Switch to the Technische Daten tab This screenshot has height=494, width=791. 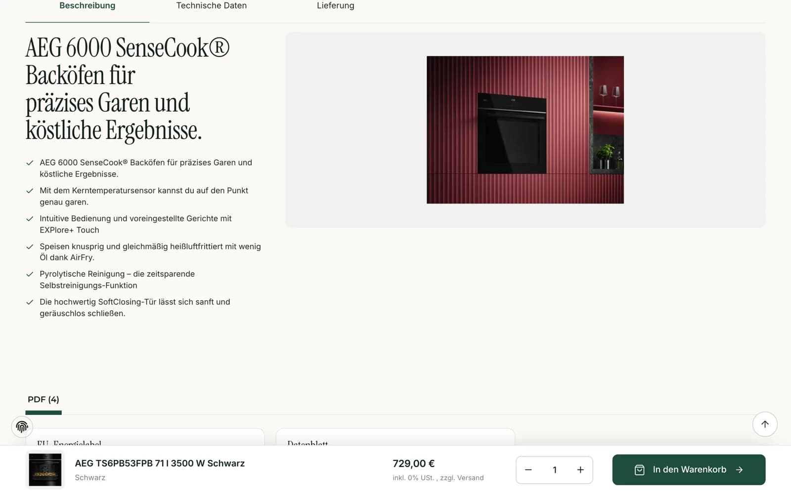pyautogui.click(x=211, y=6)
